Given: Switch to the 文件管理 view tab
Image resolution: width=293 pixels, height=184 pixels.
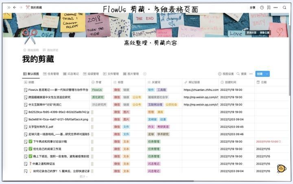Looking at the screenshot, I should tap(111, 74).
